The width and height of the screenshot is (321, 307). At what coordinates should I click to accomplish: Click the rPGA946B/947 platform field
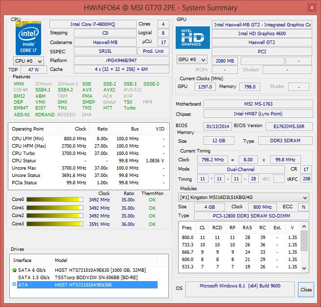121,60
